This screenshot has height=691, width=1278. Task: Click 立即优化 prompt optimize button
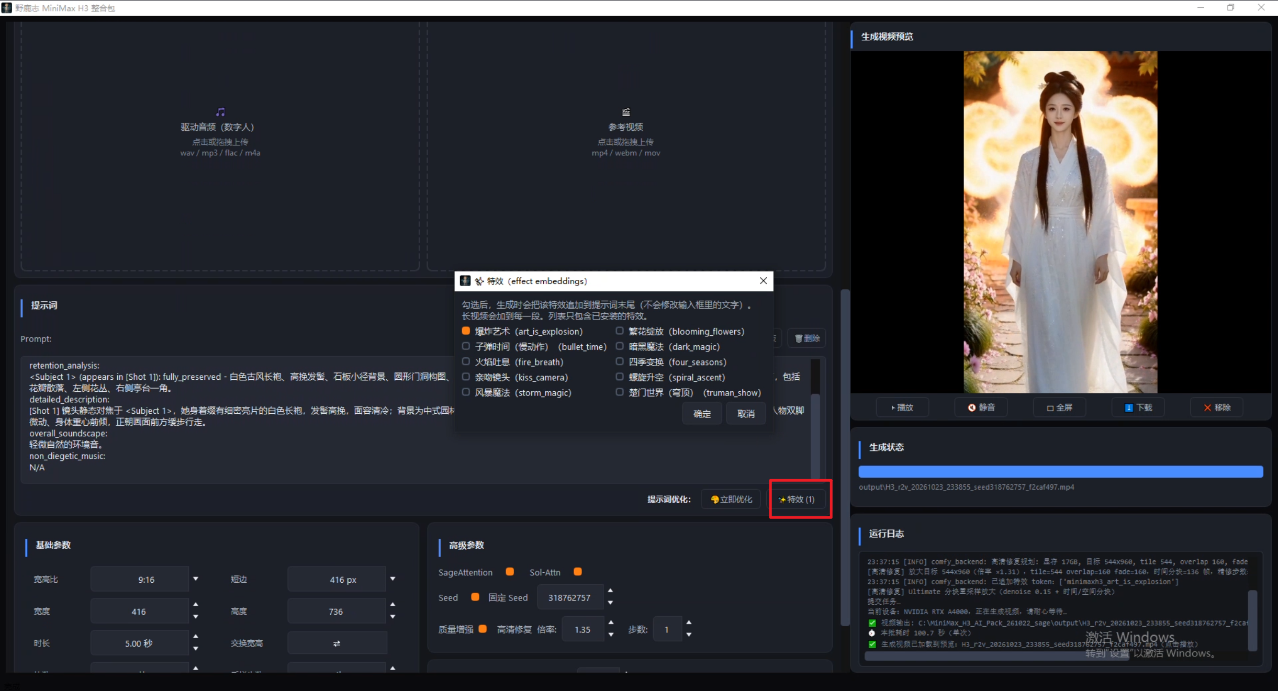[x=731, y=500]
